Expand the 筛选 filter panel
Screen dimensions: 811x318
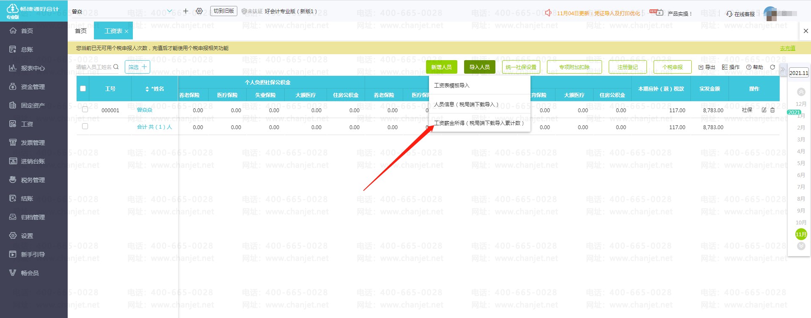coord(137,67)
